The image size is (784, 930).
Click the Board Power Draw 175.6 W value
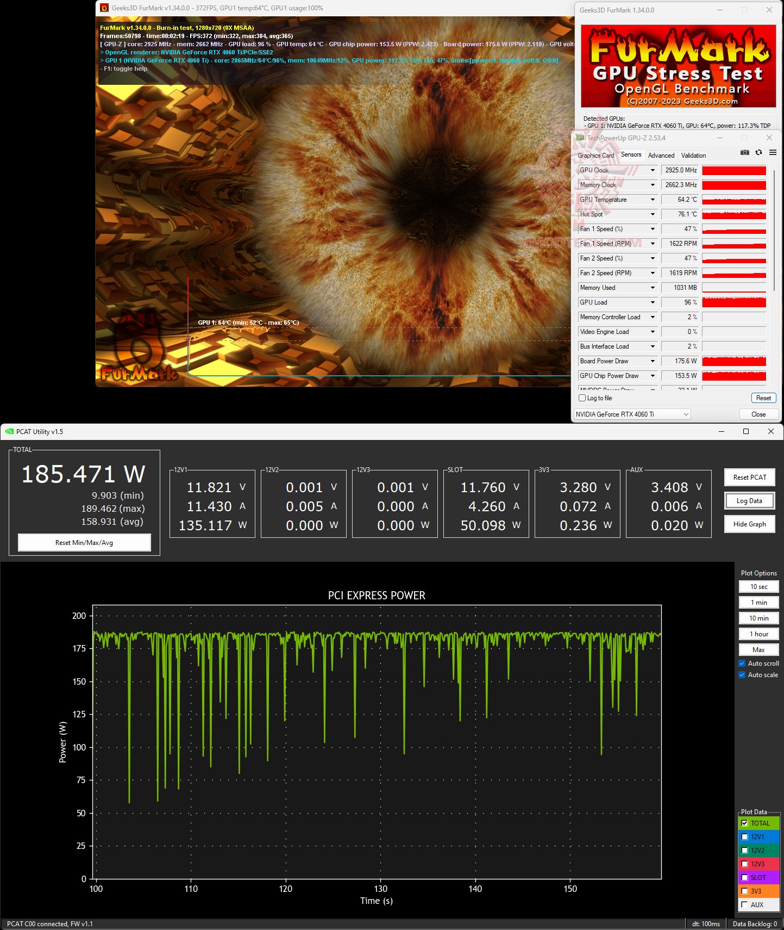(x=680, y=361)
